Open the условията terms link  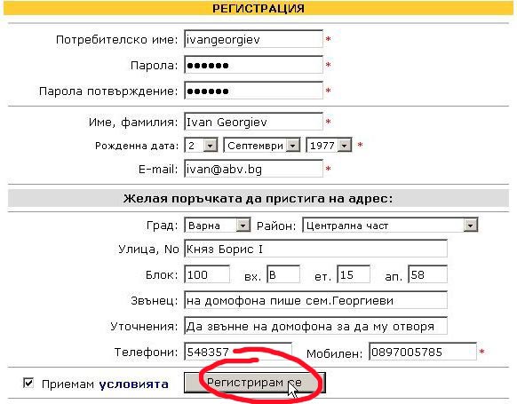point(133,384)
